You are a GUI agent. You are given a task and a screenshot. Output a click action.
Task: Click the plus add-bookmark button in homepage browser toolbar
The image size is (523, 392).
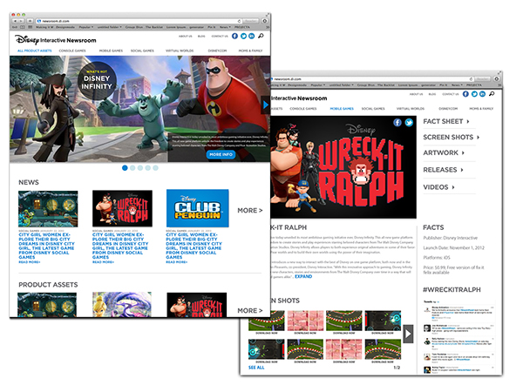[x=30, y=21]
